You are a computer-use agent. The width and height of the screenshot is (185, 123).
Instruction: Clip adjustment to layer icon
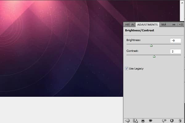click(x=143, y=121)
